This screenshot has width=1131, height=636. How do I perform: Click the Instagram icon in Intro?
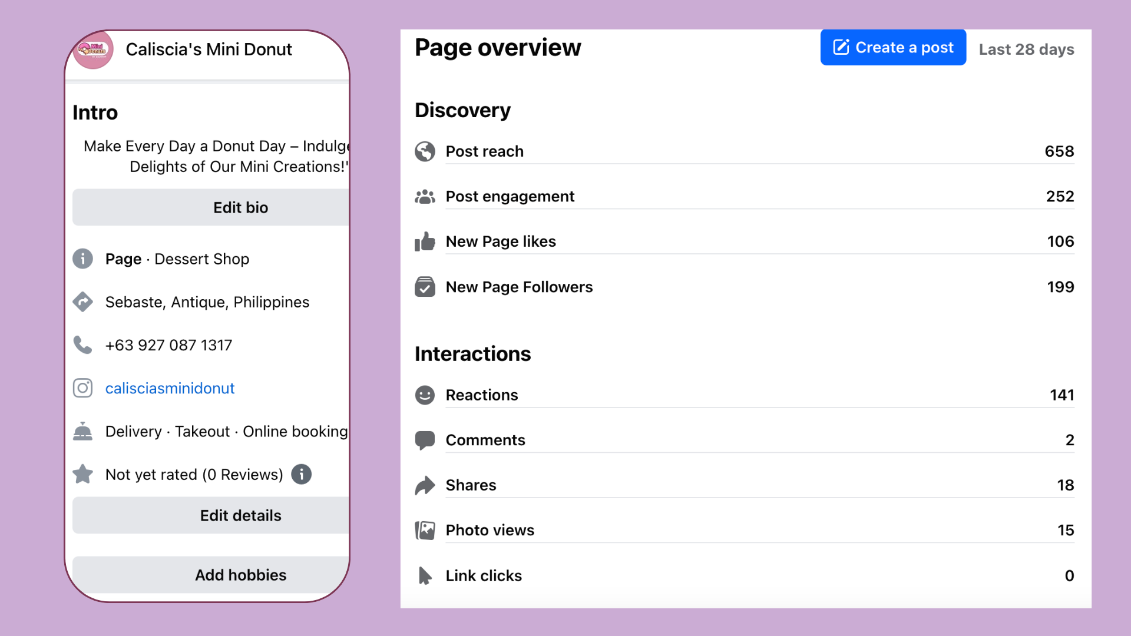[x=82, y=388]
